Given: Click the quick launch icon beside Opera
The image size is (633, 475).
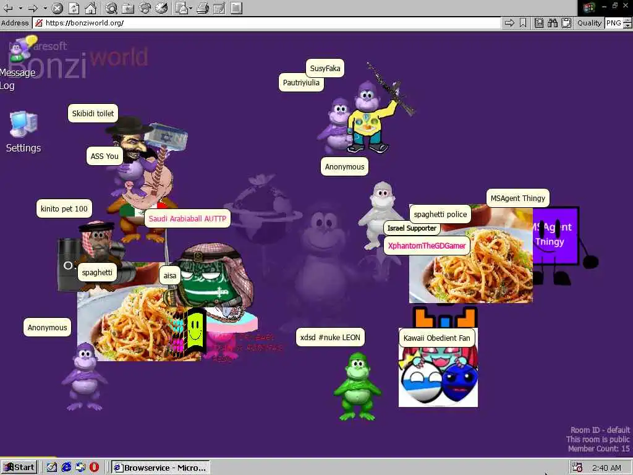Looking at the screenshot, I should point(80,468).
